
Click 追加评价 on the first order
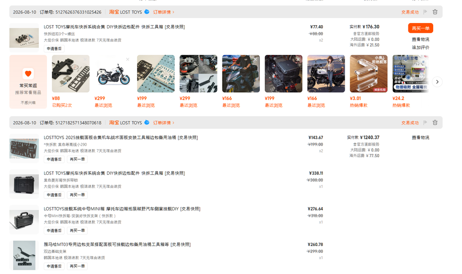(420, 47)
